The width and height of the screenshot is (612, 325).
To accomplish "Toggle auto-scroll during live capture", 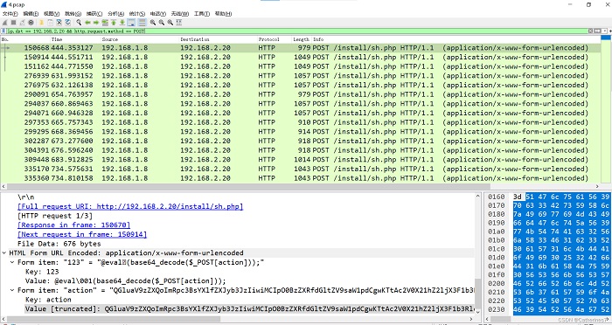I will (x=131, y=23).
